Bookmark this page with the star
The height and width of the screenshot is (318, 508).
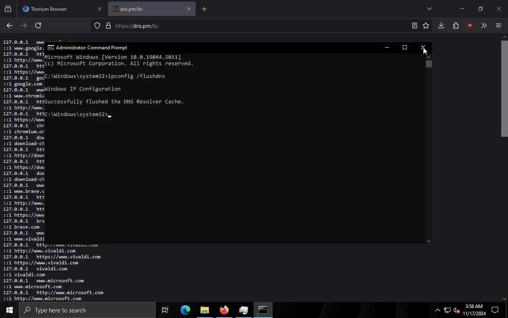click(426, 25)
